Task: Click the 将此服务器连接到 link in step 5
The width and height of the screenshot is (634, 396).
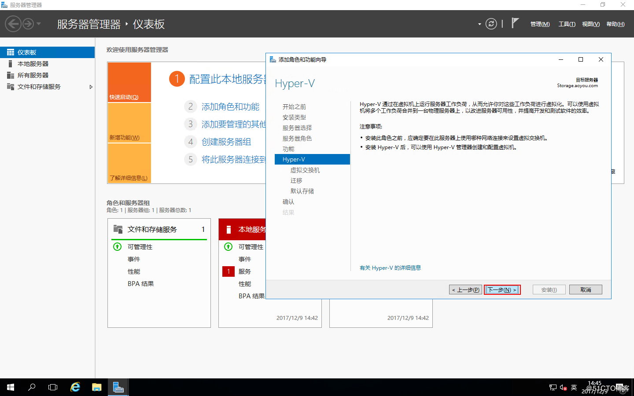Action: tap(233, 160)
